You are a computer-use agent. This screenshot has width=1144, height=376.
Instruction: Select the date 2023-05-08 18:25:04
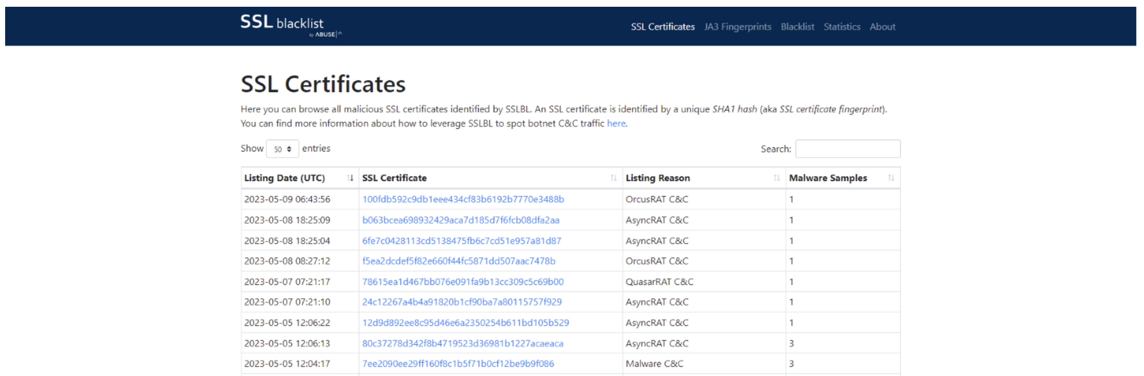(x=287, y=241)
